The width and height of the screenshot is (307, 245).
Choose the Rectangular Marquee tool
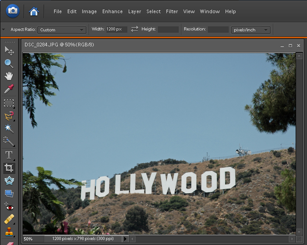pyautogui.click(x=9, y=103)
